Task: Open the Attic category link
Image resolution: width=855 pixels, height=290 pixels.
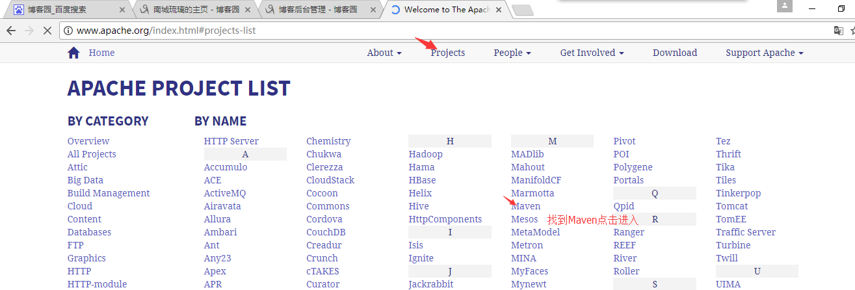Action: (x=77, y=167)
